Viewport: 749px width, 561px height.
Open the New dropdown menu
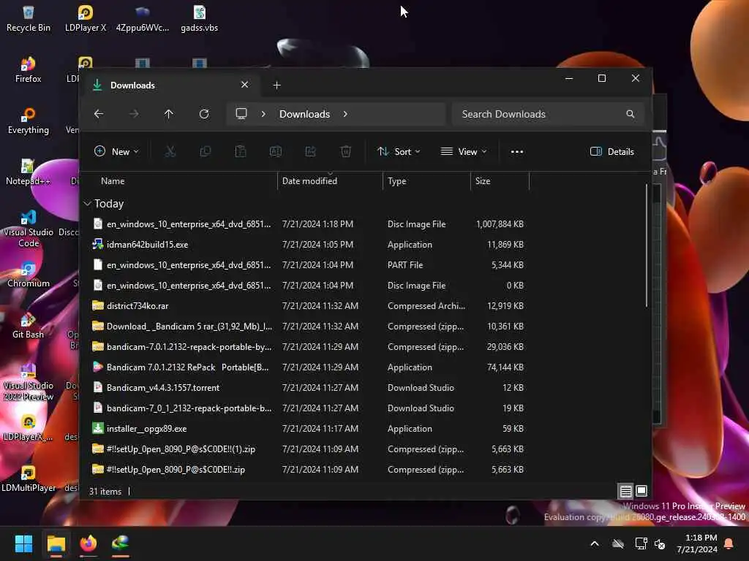click(x=116, y=152)
